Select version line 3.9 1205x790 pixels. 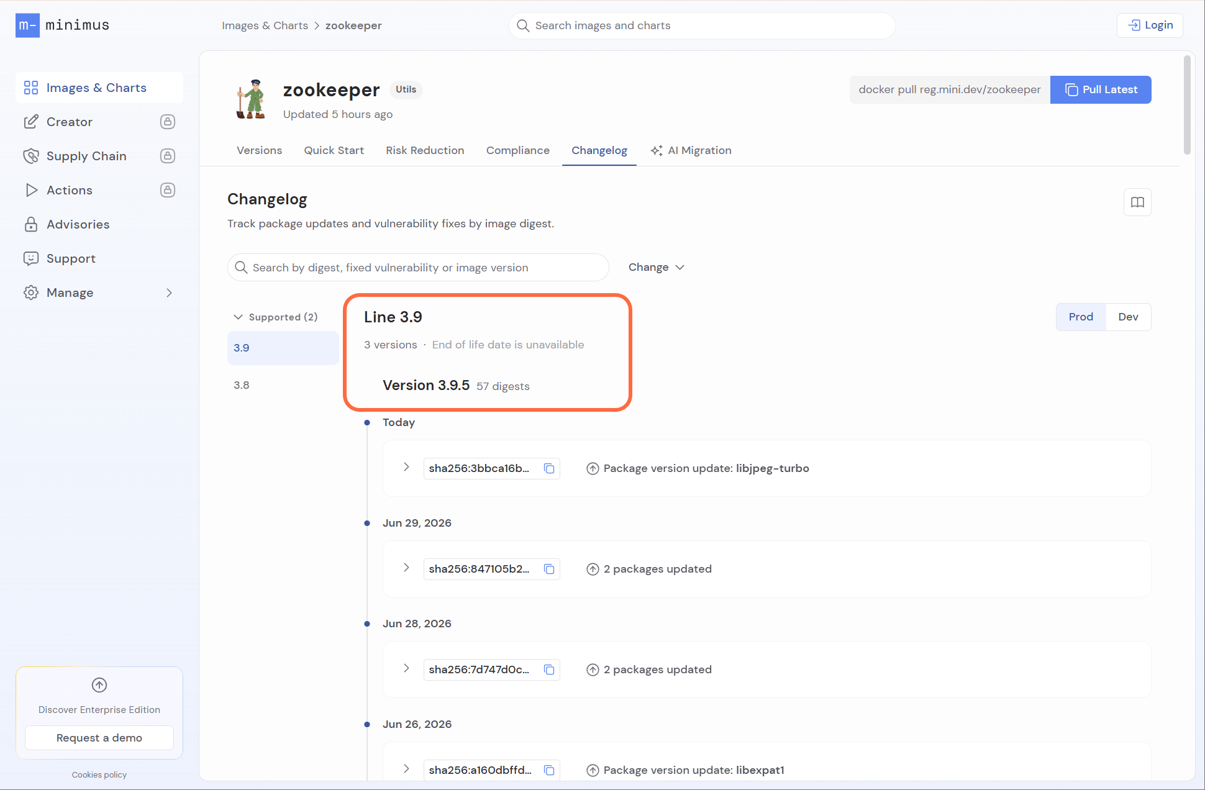283,348
